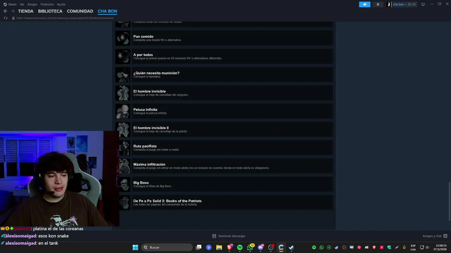The width and height of the screenshot is (451, 253).
Task: Open OBS Studio from the taskbar
Action: pos(271,247)
